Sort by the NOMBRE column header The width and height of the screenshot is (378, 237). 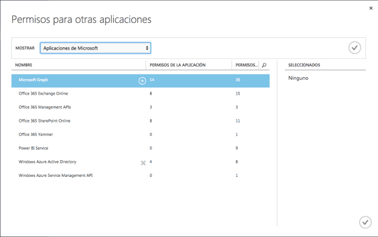tap(23, 65)
